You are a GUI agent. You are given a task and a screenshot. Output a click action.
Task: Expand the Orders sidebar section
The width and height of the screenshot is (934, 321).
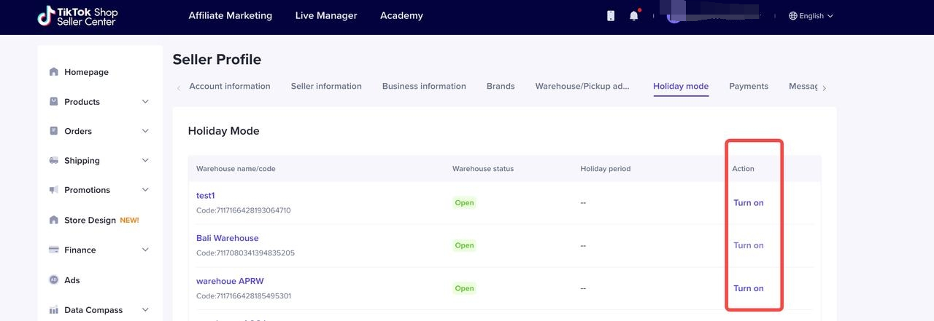coord(144,131)
